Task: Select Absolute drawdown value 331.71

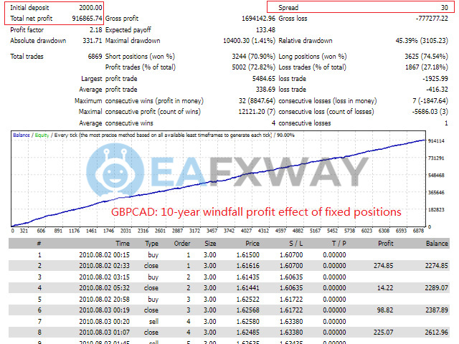Action: pyautogui.click(x=93, y=41)
